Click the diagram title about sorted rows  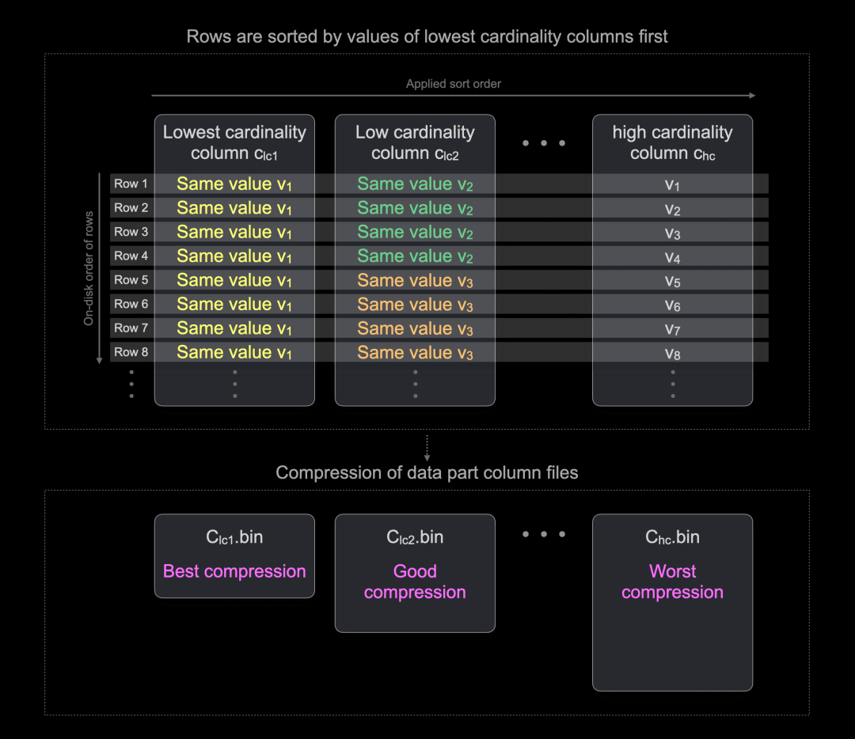pos(427,36)
